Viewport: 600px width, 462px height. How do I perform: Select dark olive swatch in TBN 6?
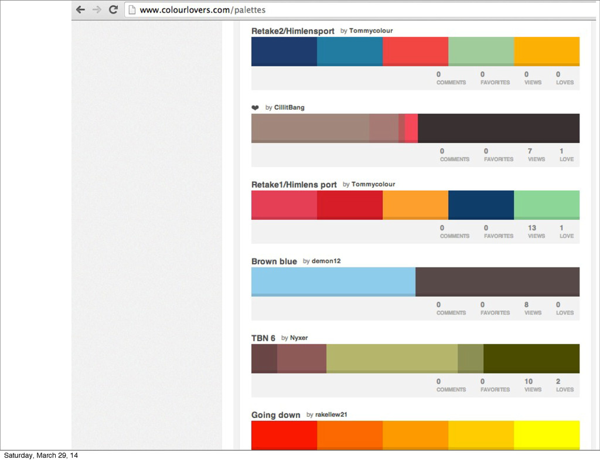[x=531, y=359]
